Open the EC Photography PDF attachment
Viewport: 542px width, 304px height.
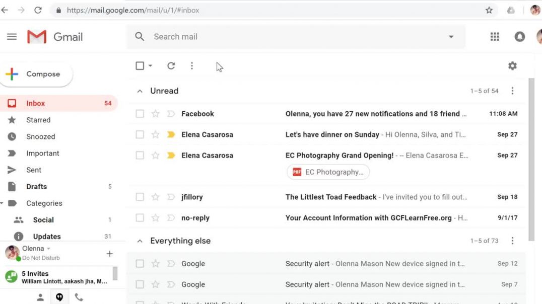click(x=328, y=172)
